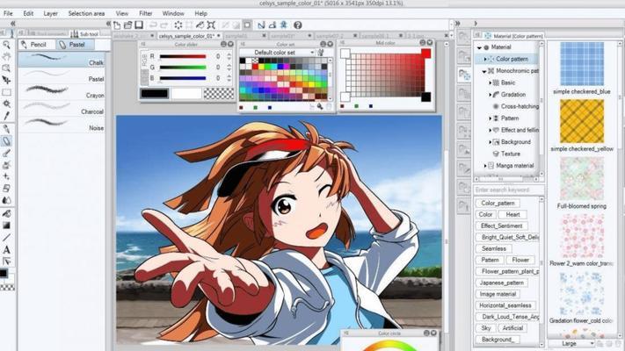Click the Undo arrow in the toolbar

point(153,25)
